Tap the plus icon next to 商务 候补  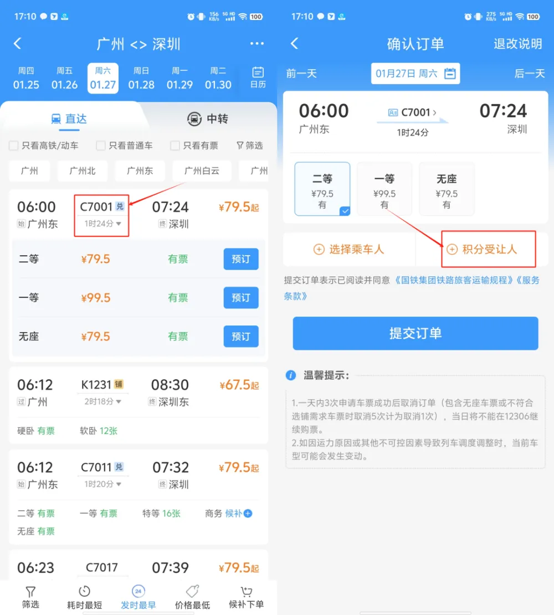click(x=248, y=513)
